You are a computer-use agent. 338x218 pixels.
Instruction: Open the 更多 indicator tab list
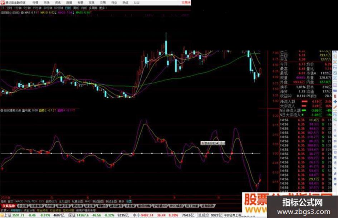pos(121,202)
